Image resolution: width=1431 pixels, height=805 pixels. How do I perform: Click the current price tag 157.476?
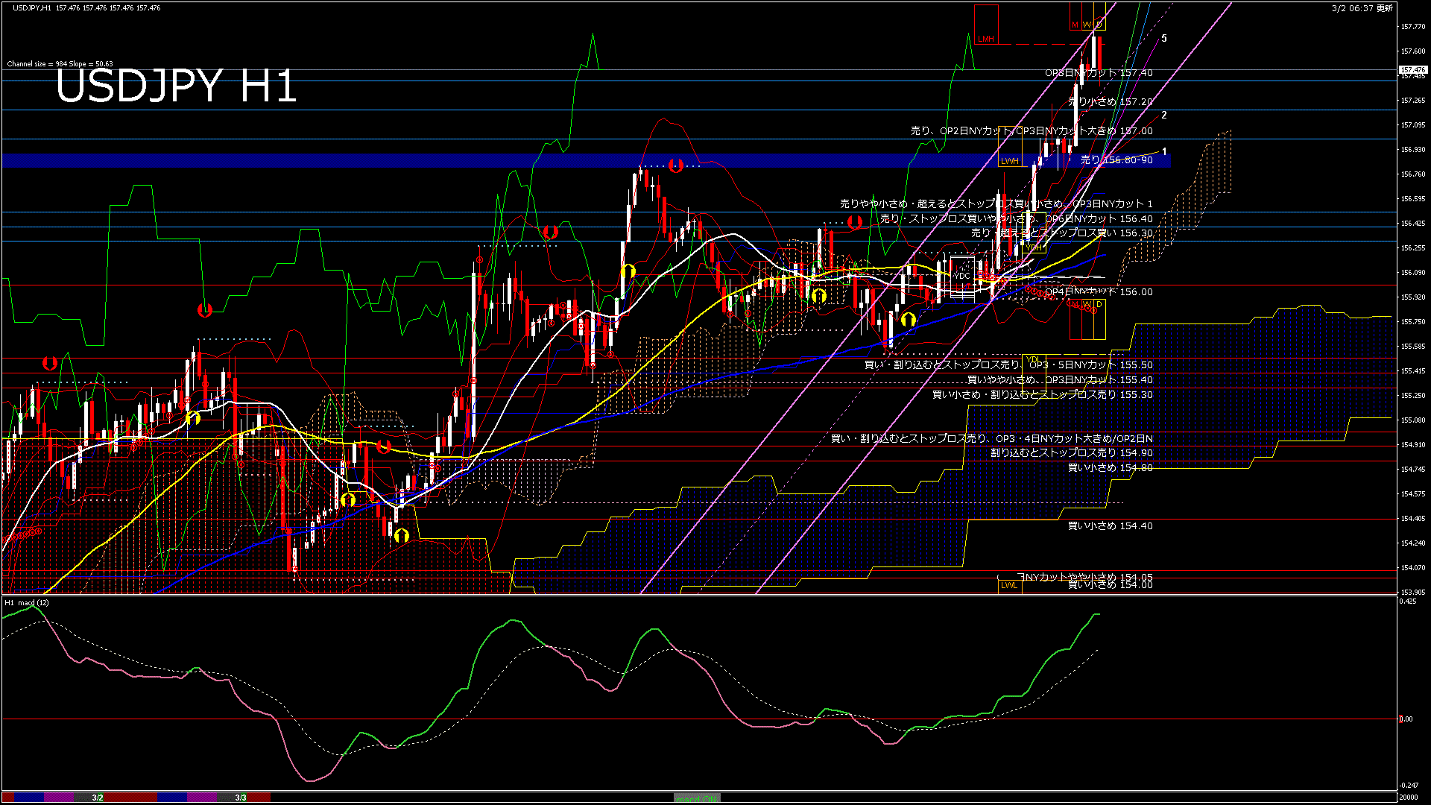click(x=1412, y=70)
